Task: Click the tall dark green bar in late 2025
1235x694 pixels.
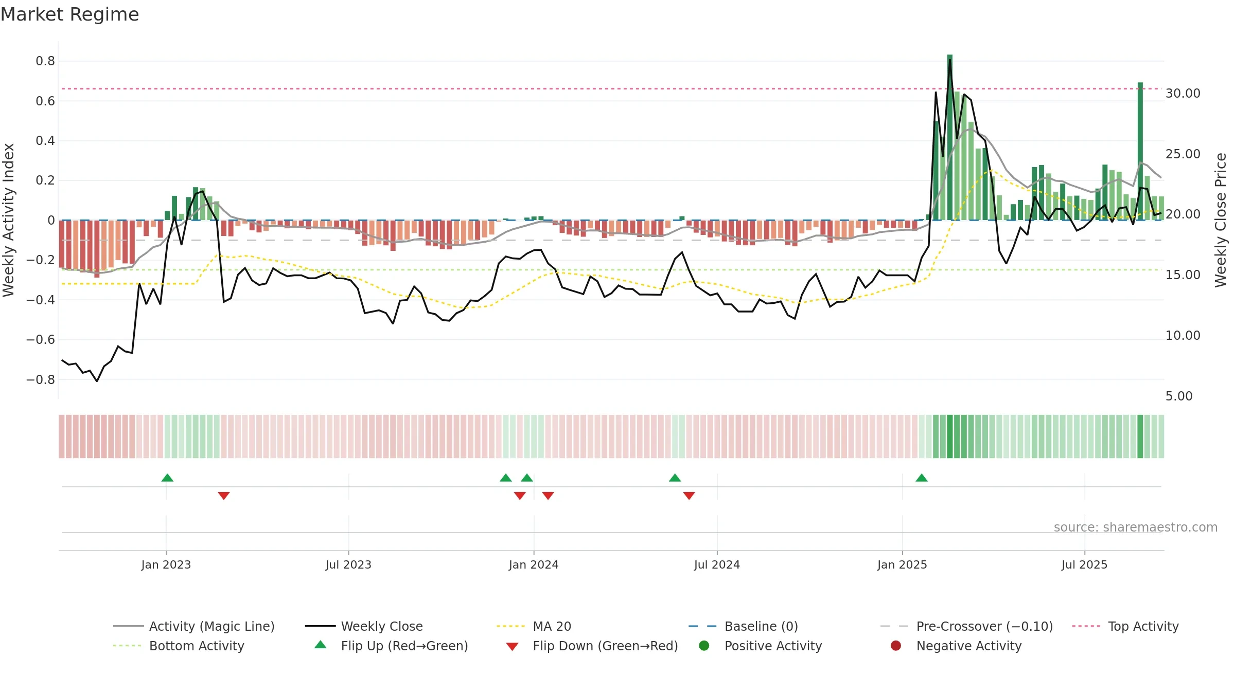Action: point(1140,151)
